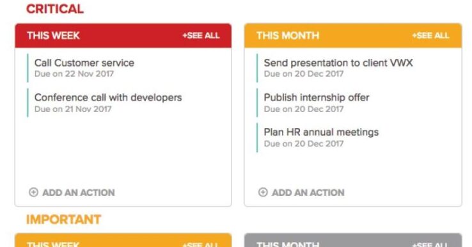Viewport: 472px width, 247px height.
Task: Expand See All in Important This Week header
Action: pyautogui.click(x=200, y=244)
